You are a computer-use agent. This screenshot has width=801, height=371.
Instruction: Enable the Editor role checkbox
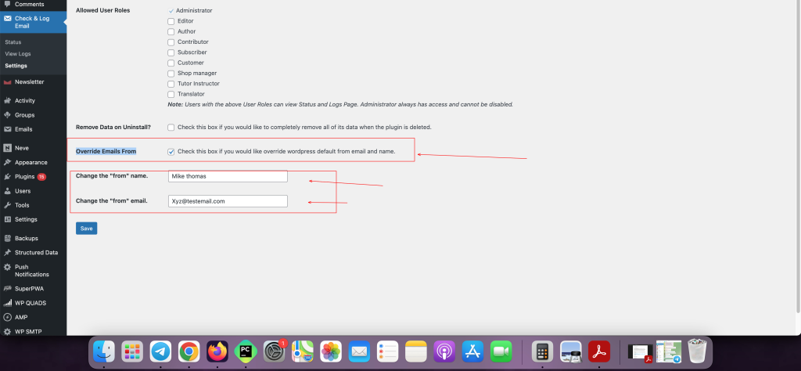171,21
